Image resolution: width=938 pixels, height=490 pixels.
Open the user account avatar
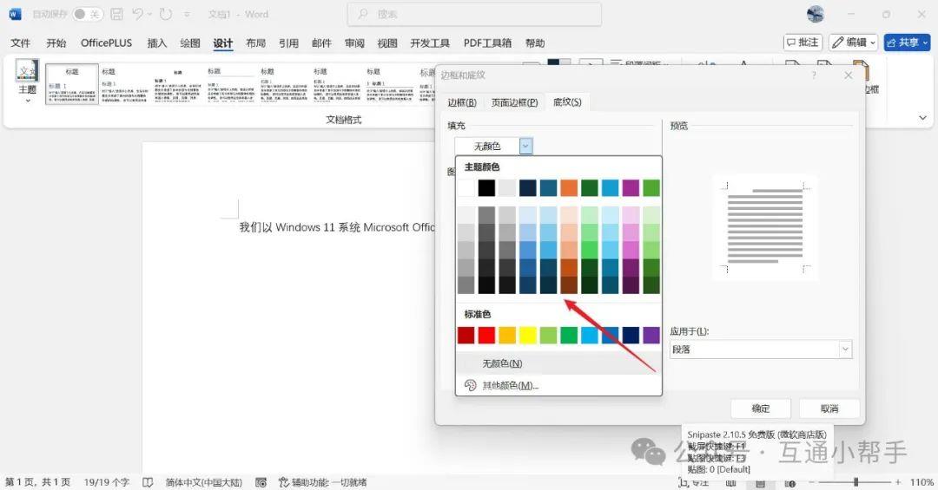(x=816, y=14)
